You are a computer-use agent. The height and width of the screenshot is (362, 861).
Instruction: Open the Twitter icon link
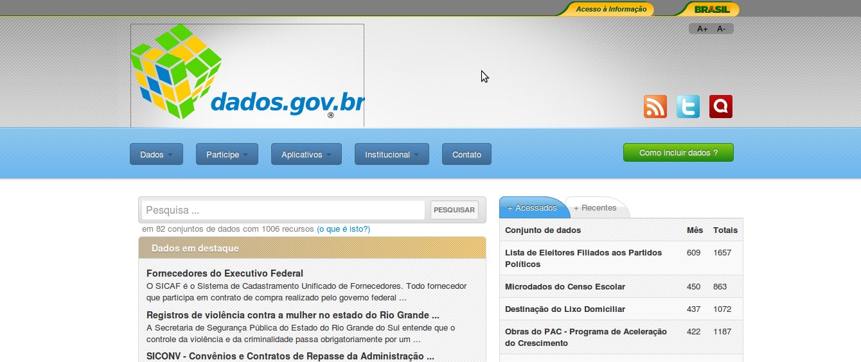688,107
